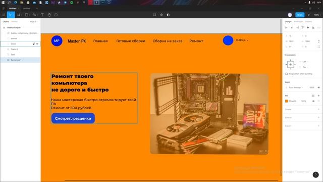Click the fill hex value field
323x182 pixels.
293,101
